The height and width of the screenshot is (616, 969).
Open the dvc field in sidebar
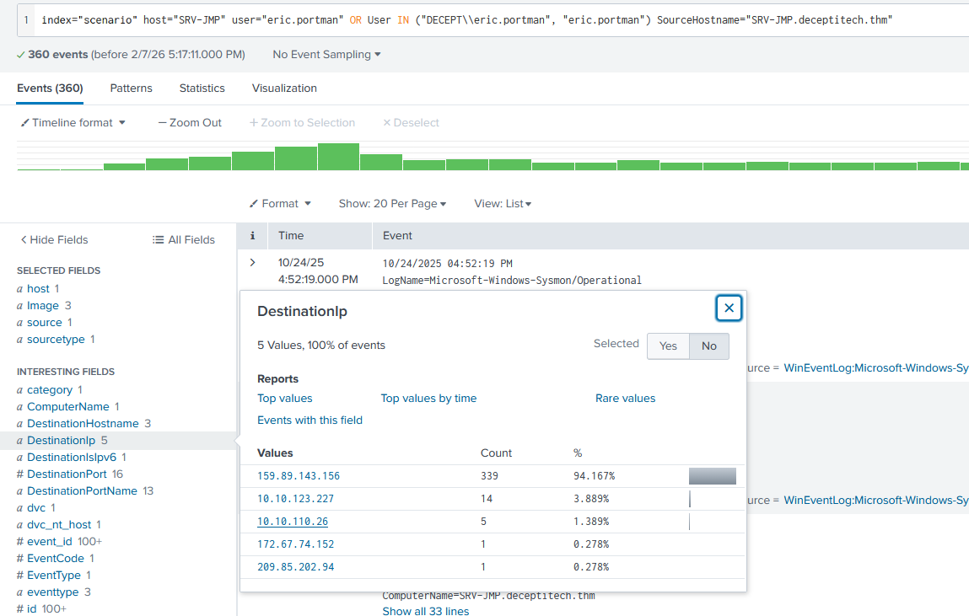36,507
